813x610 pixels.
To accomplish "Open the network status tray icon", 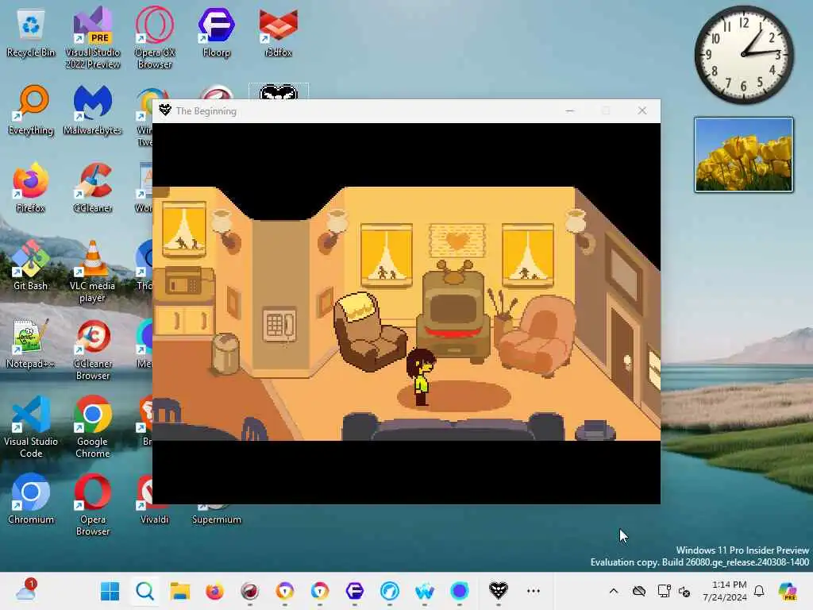I will 664,591.
